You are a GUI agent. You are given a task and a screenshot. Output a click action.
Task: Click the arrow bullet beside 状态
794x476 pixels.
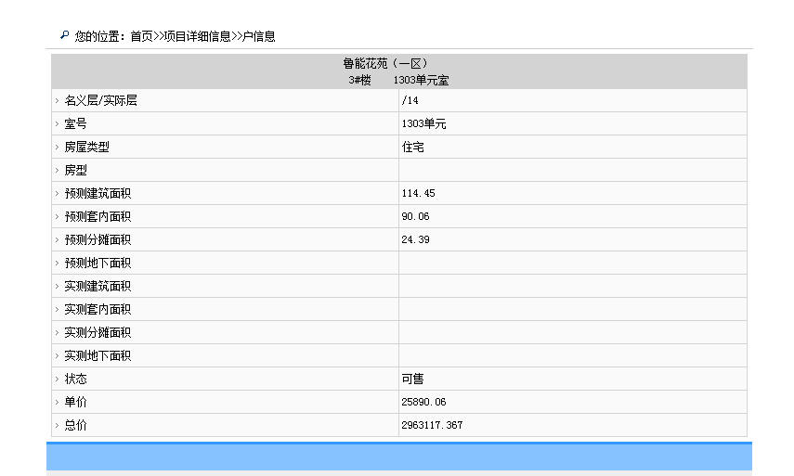(x=57, y=380)
